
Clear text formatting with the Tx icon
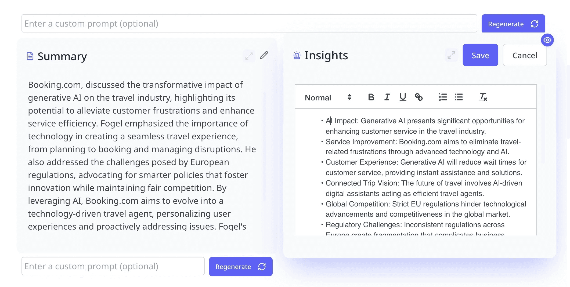pos(483,97)
